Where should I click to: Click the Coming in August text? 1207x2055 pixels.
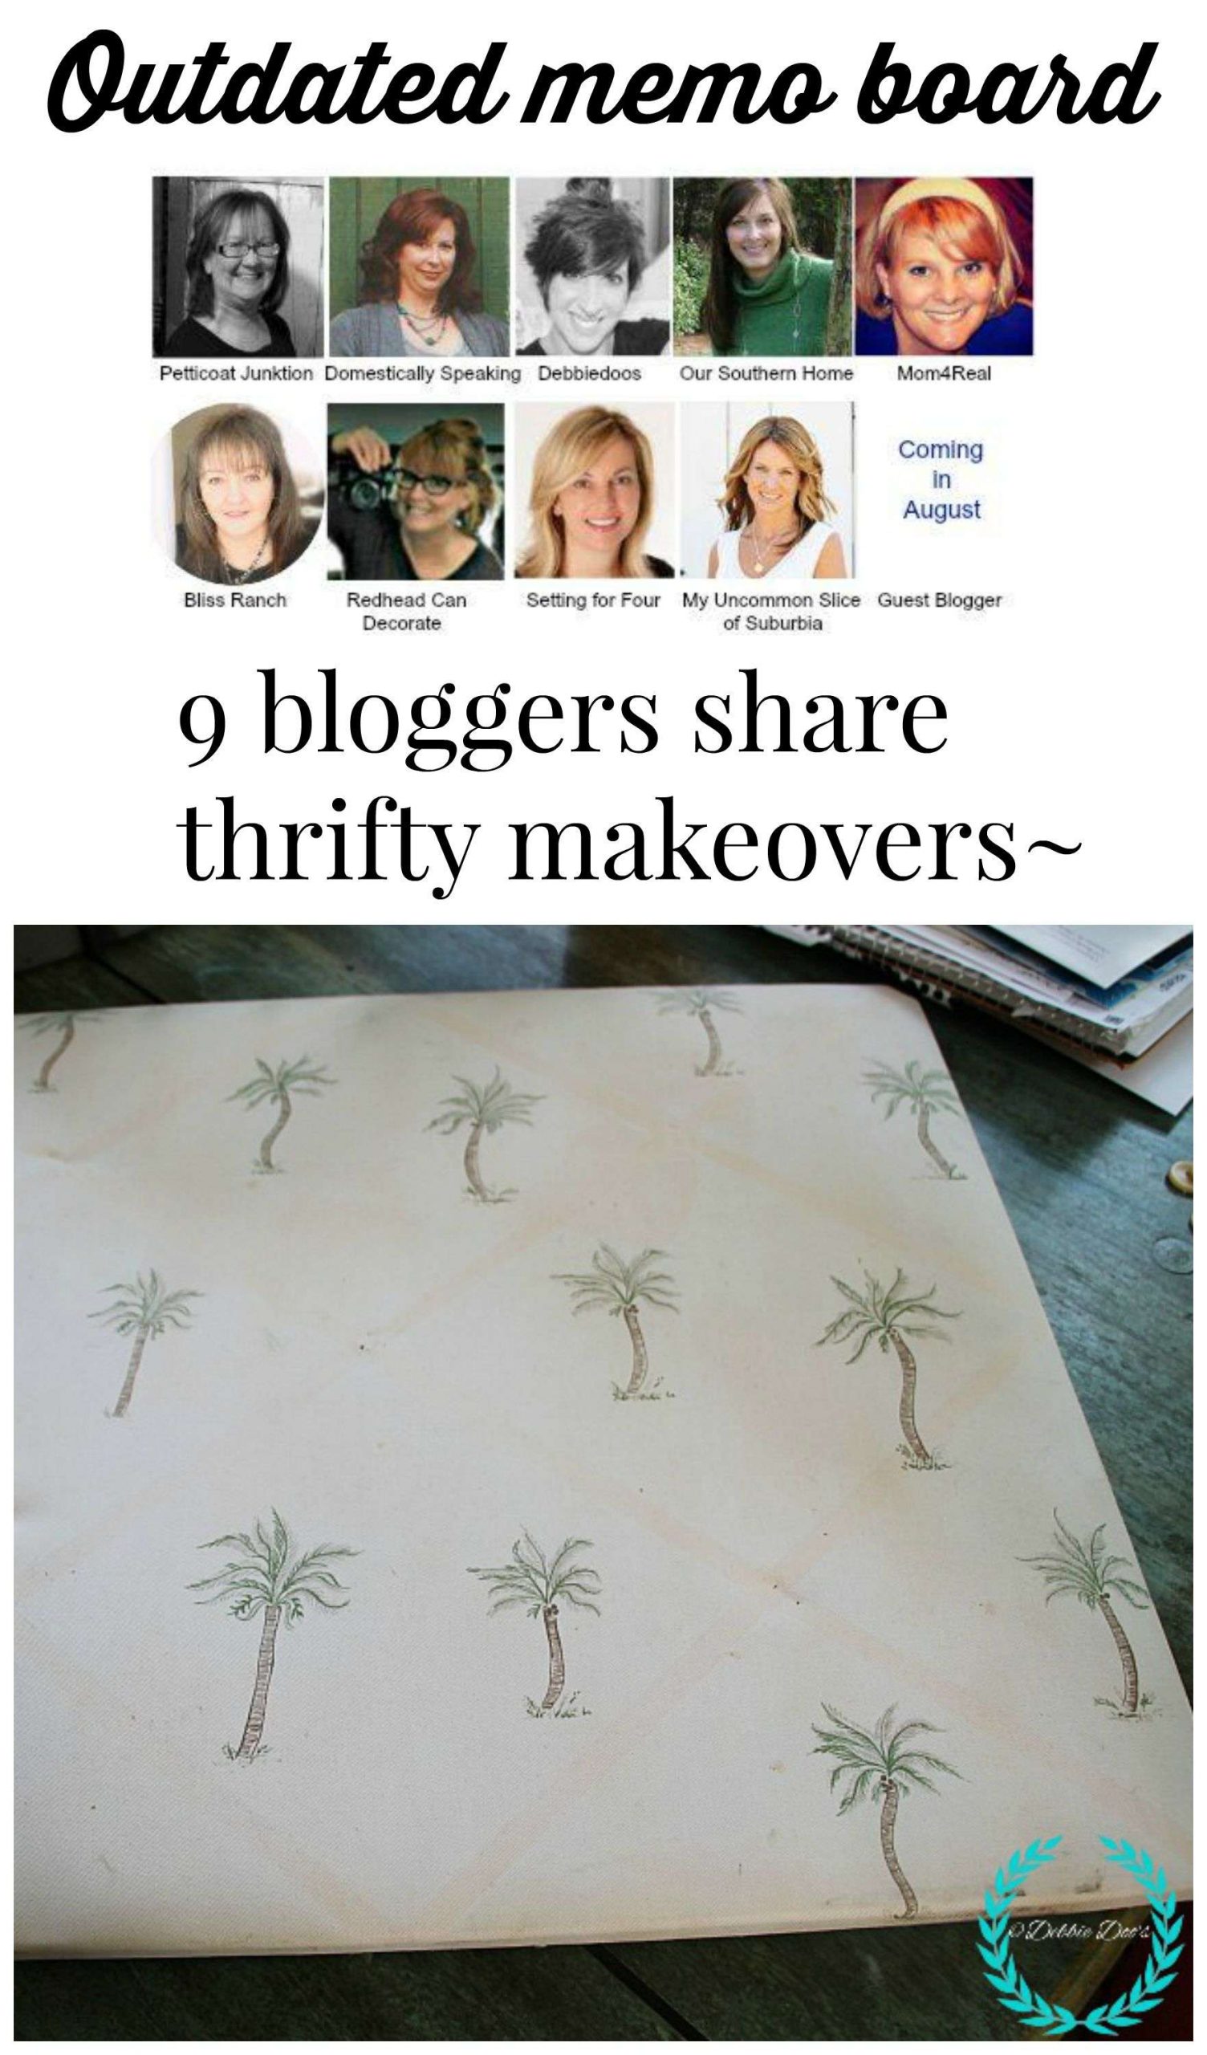941,479
